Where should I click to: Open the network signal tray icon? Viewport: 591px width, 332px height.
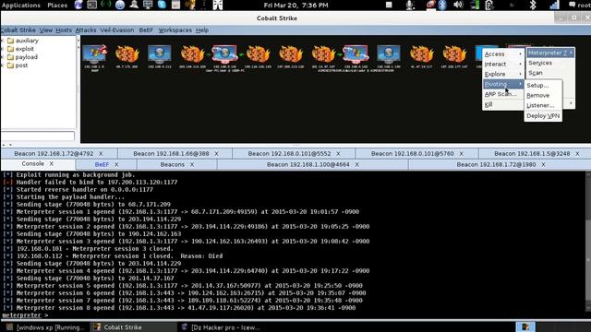click(x=554, y=5)
